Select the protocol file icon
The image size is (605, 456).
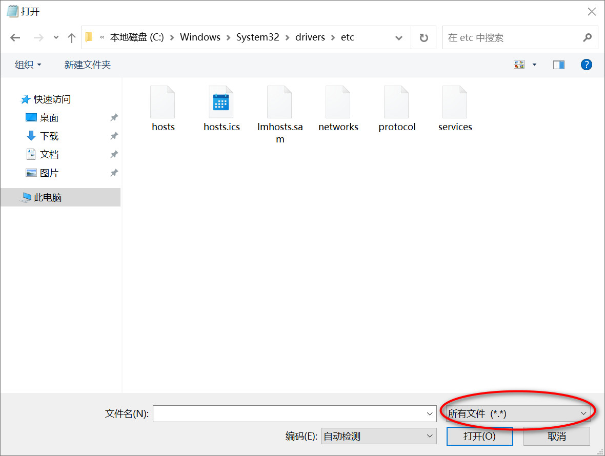click(396, 102)
